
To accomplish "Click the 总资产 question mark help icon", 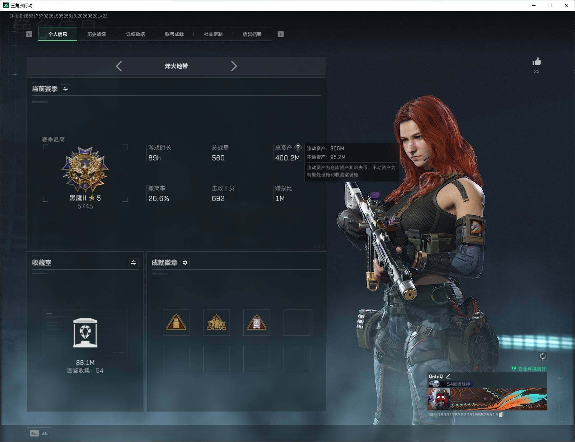I will pos(298,147).
